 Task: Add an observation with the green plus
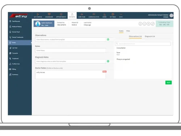click(x=108, y=40)
